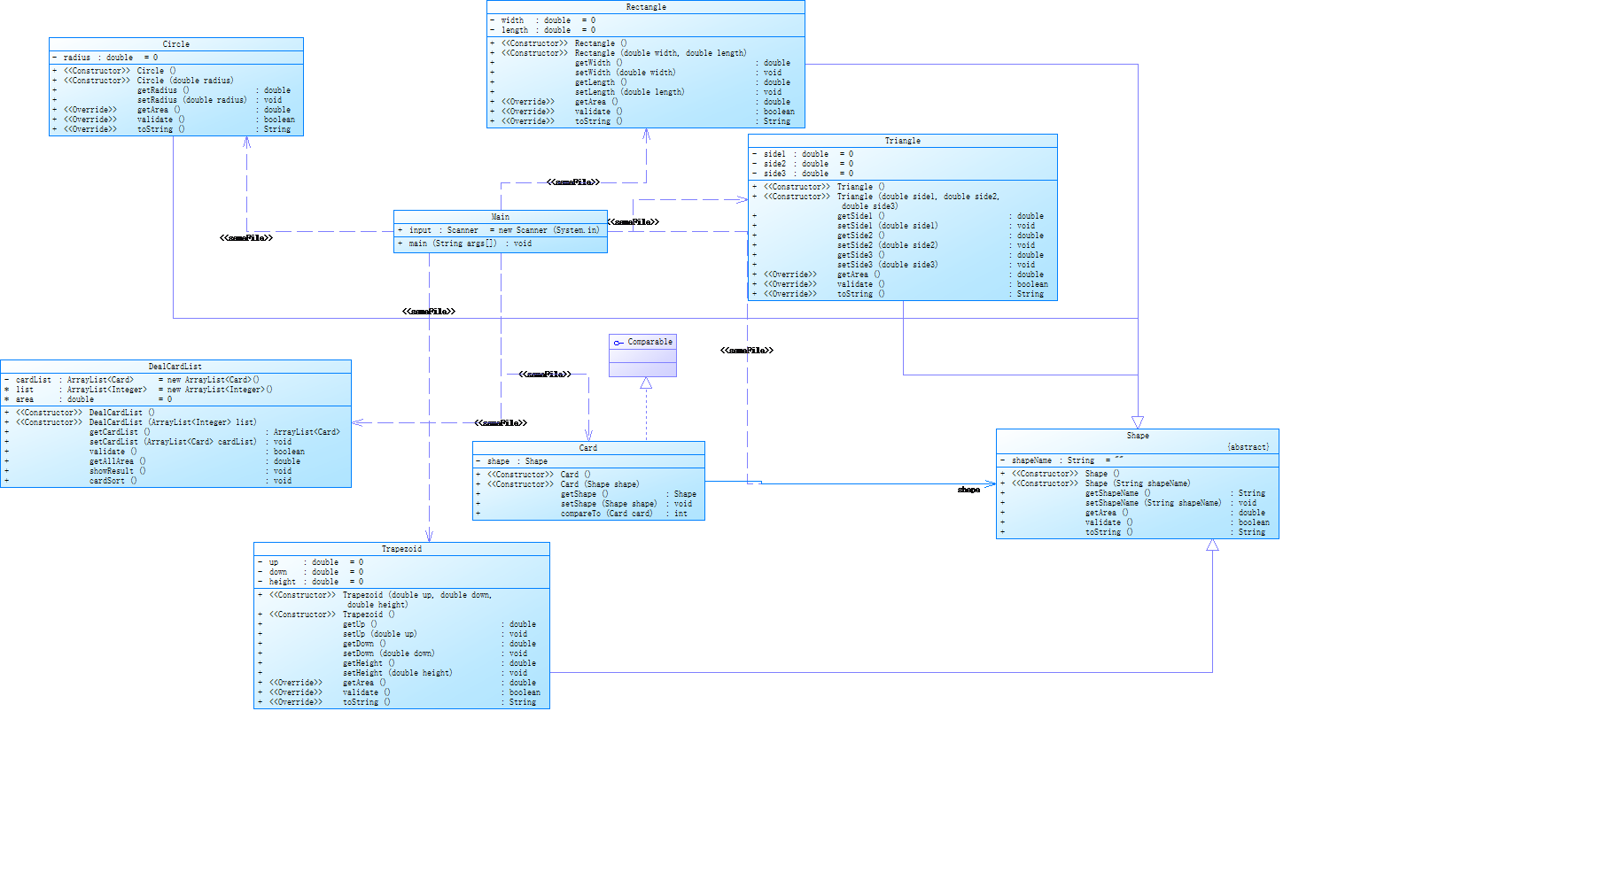Click the realization triangle below Comparable
Screen dimensions: 1602x889
tap(646, 383)
